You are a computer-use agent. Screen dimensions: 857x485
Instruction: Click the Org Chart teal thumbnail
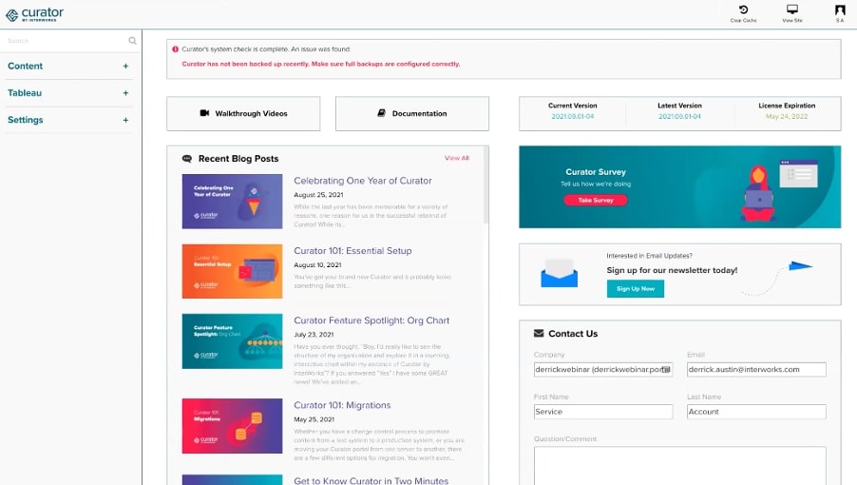click(x=232, y=341)
